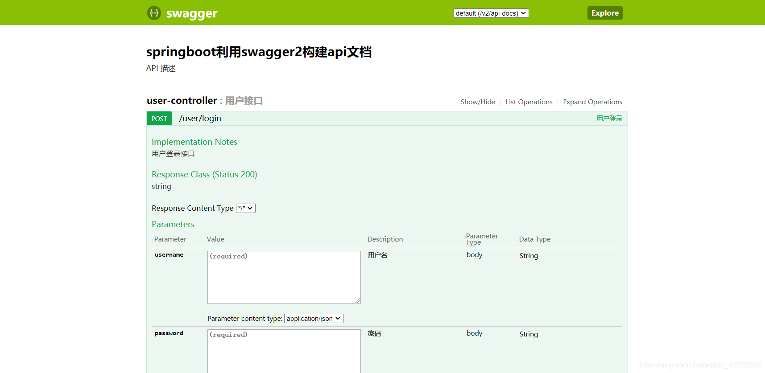Open the user-controller section heading
The height and width of the screenshot is (373, 765).
182,101
